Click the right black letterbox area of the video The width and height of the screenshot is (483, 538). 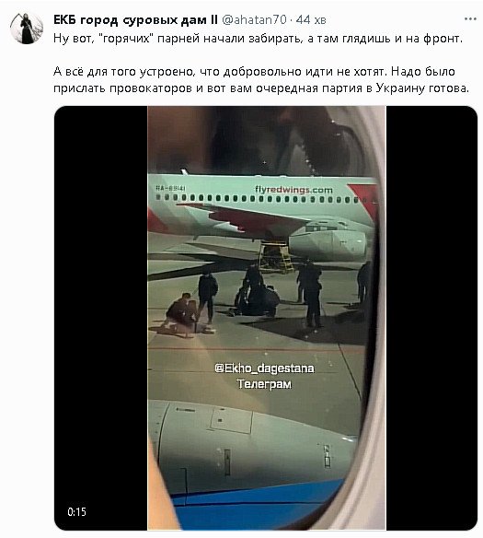tap(431, 318)
